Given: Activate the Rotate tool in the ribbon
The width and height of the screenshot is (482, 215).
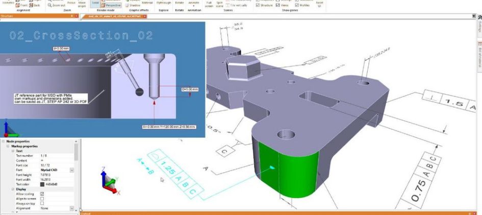Looking at the screenshot, I should 180,3.
